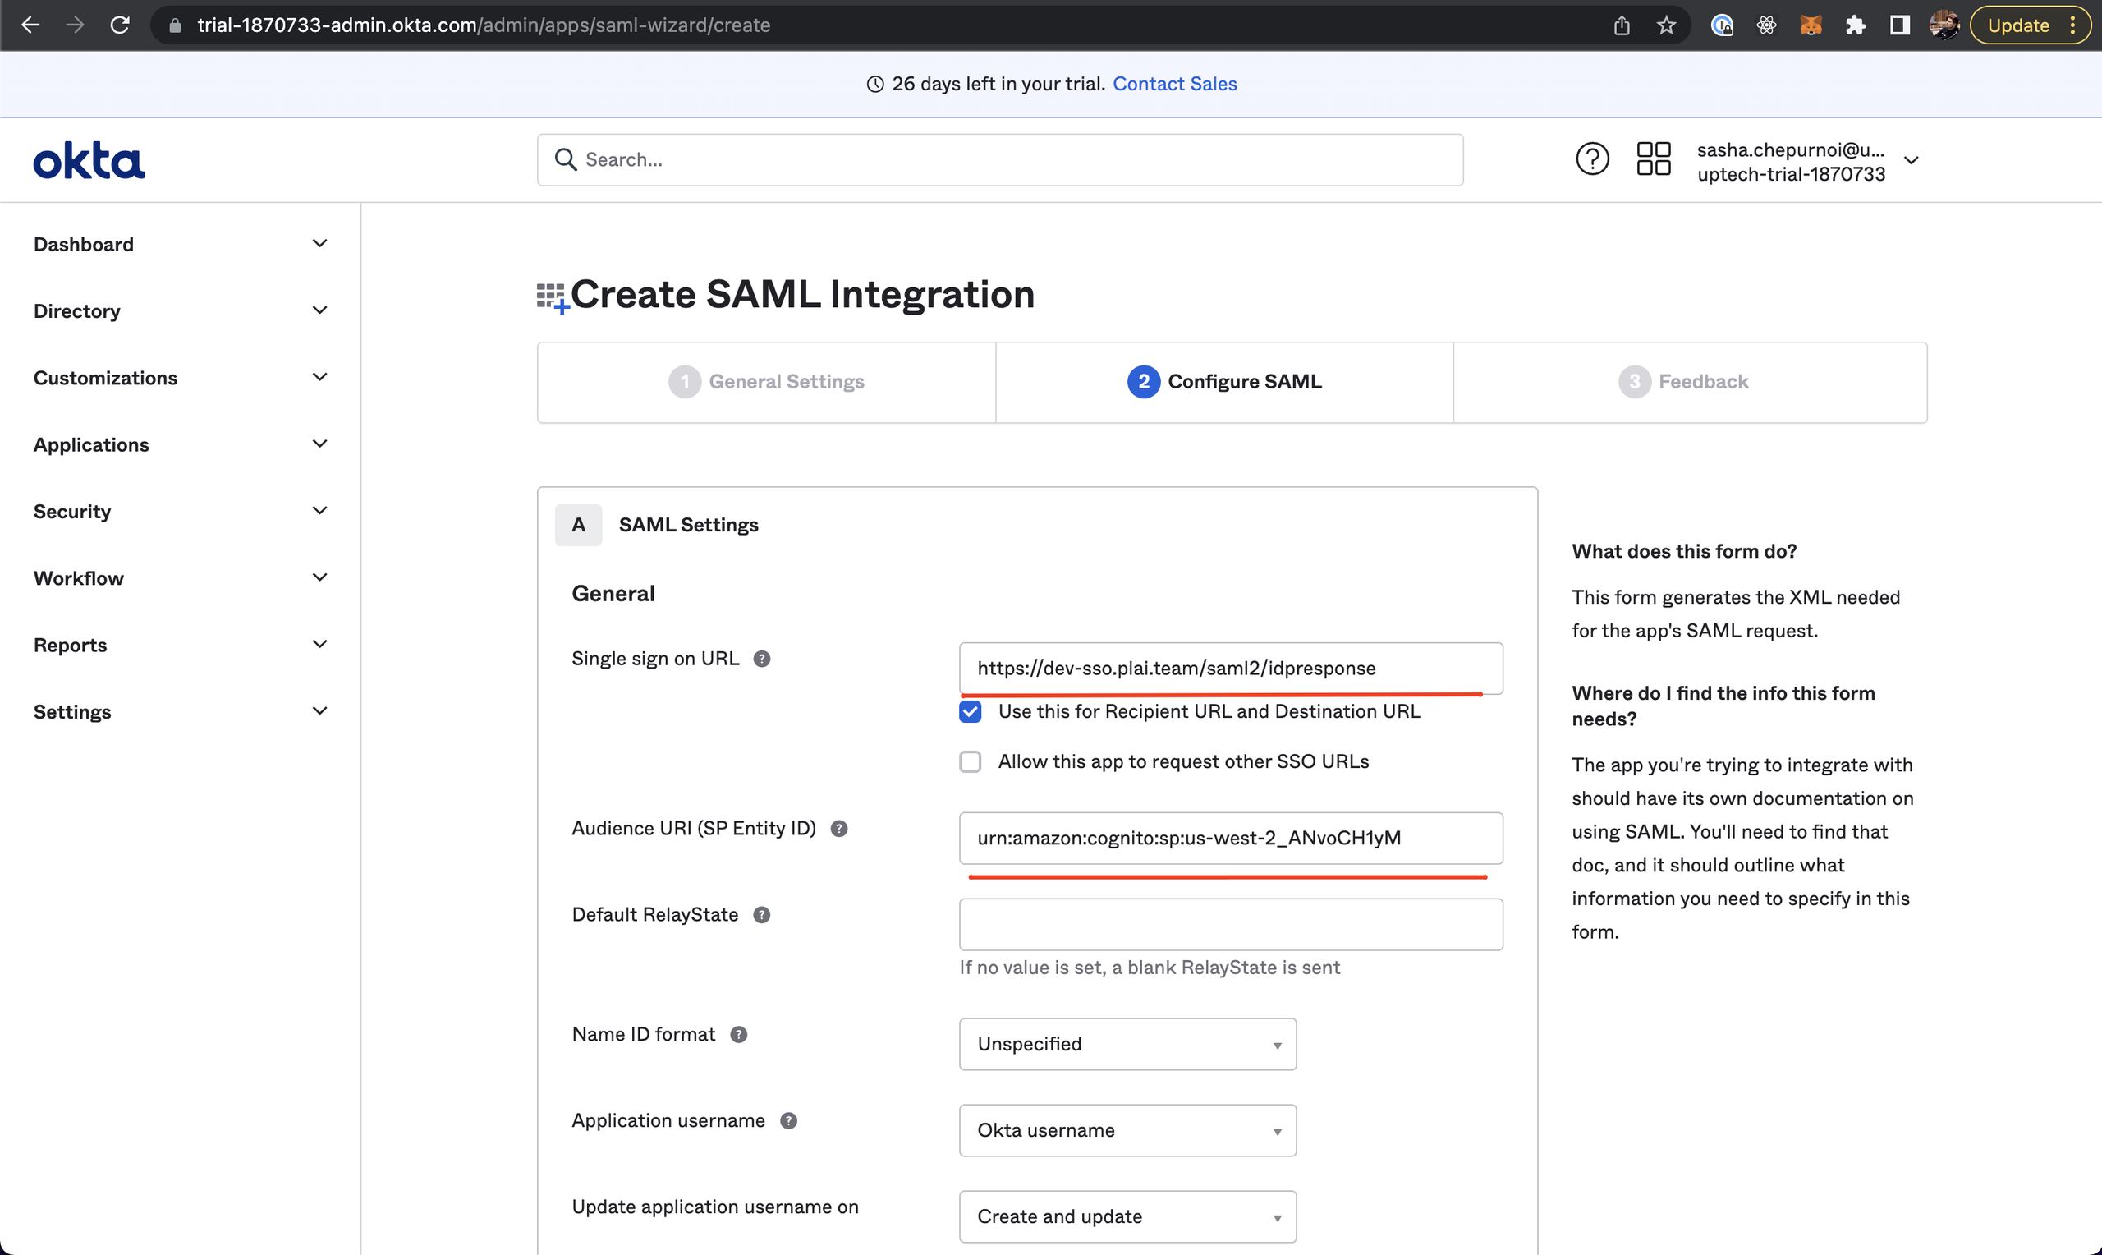Screen dimensions: 2102x1255
Task: Bookmark page with the star icon
Action: click(x=1666, y=25)
